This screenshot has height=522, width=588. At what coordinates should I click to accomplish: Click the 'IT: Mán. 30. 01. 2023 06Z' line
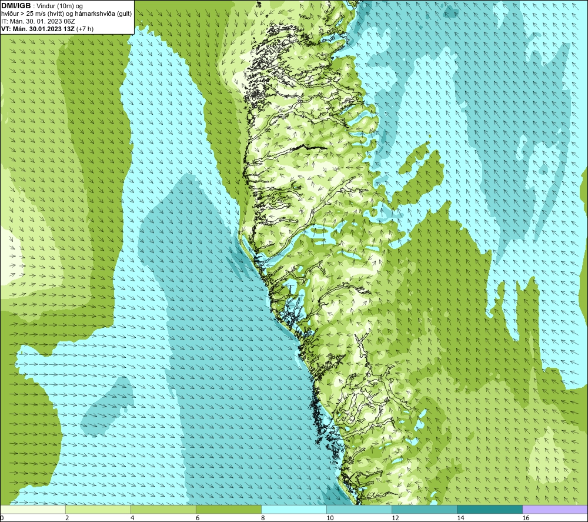click(x=38, y=21)
